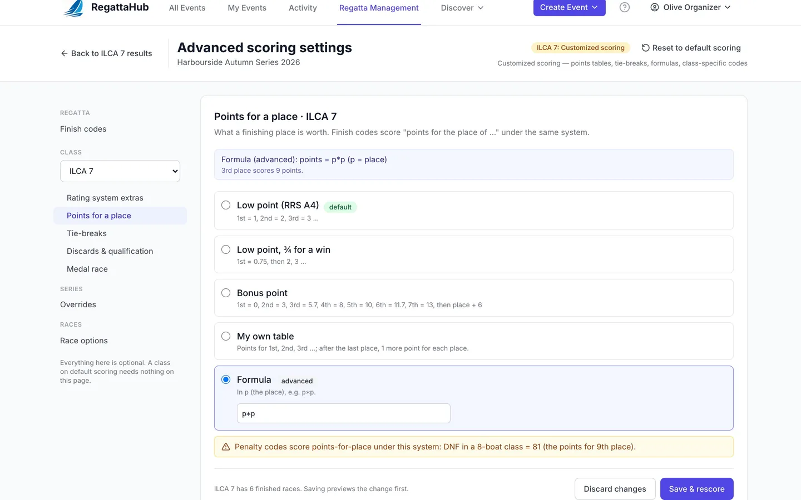Click Save & rescore

[696, 489]
